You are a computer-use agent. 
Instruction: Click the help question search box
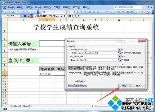[128, 7]
